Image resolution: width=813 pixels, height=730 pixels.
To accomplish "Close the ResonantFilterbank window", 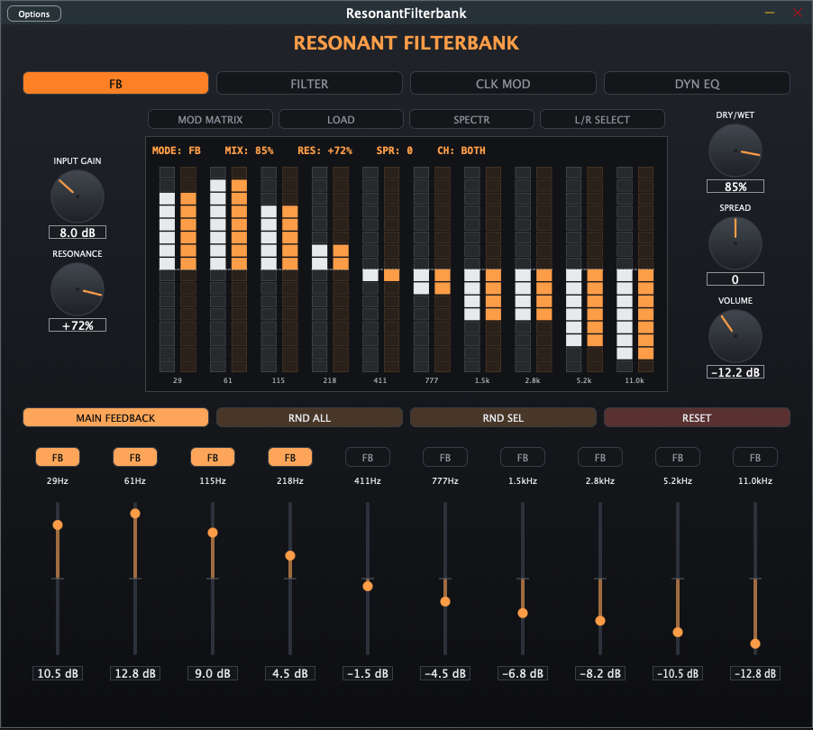I will [798, 13].
